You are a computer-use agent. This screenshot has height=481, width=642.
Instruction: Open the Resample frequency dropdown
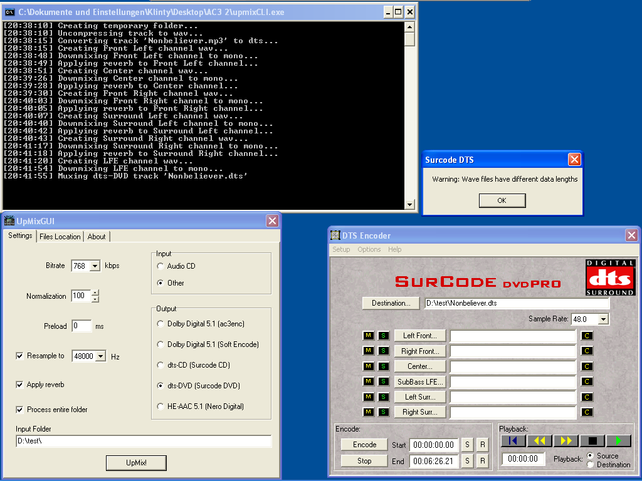pyautogui.click(x=101, y=356)
